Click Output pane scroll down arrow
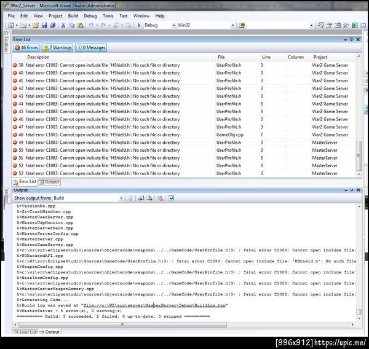The height and width of the screenshot is (349, 369). click(x=359, y=318)
